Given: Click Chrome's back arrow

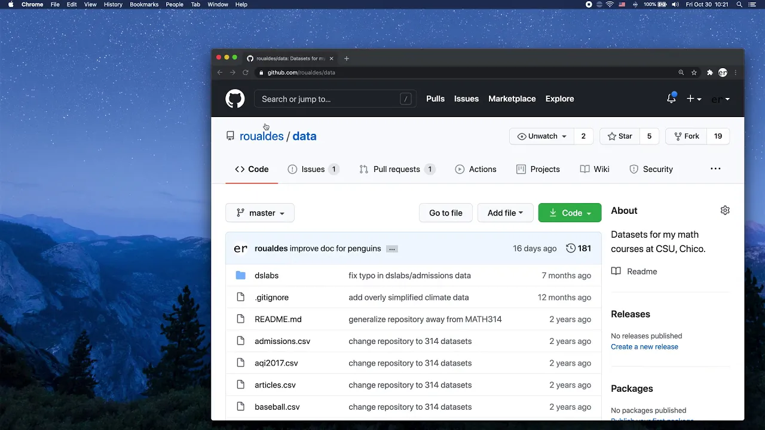Looking at the screenshot, I should pyautogui.click(x=219, y=72).
